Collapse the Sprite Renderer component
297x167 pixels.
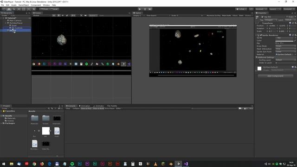pyautogui.click(x=256, y=35)
